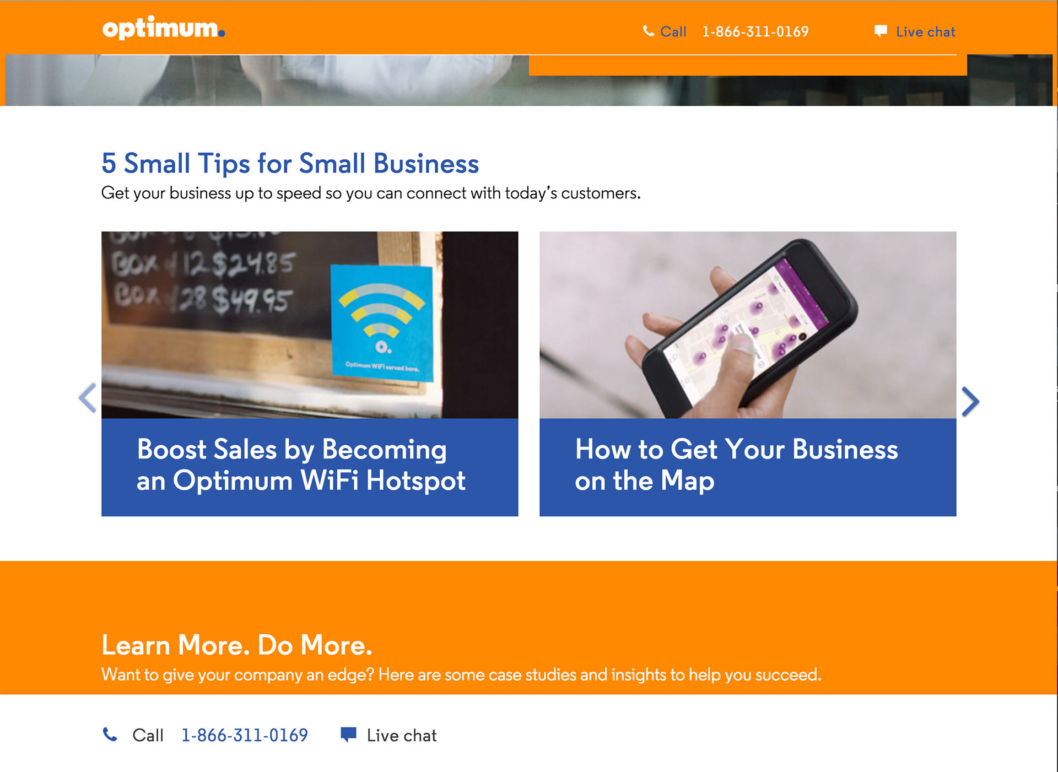This screenshot has height=772, width=1058.
Task: Click the header Call label
Action: pos(673,32)
